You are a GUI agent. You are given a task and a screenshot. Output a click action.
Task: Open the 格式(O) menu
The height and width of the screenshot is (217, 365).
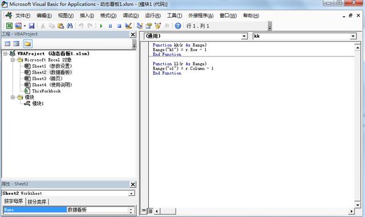108,15
